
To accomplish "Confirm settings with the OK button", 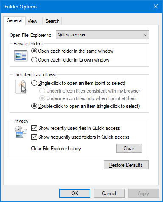I will point(75,194).
